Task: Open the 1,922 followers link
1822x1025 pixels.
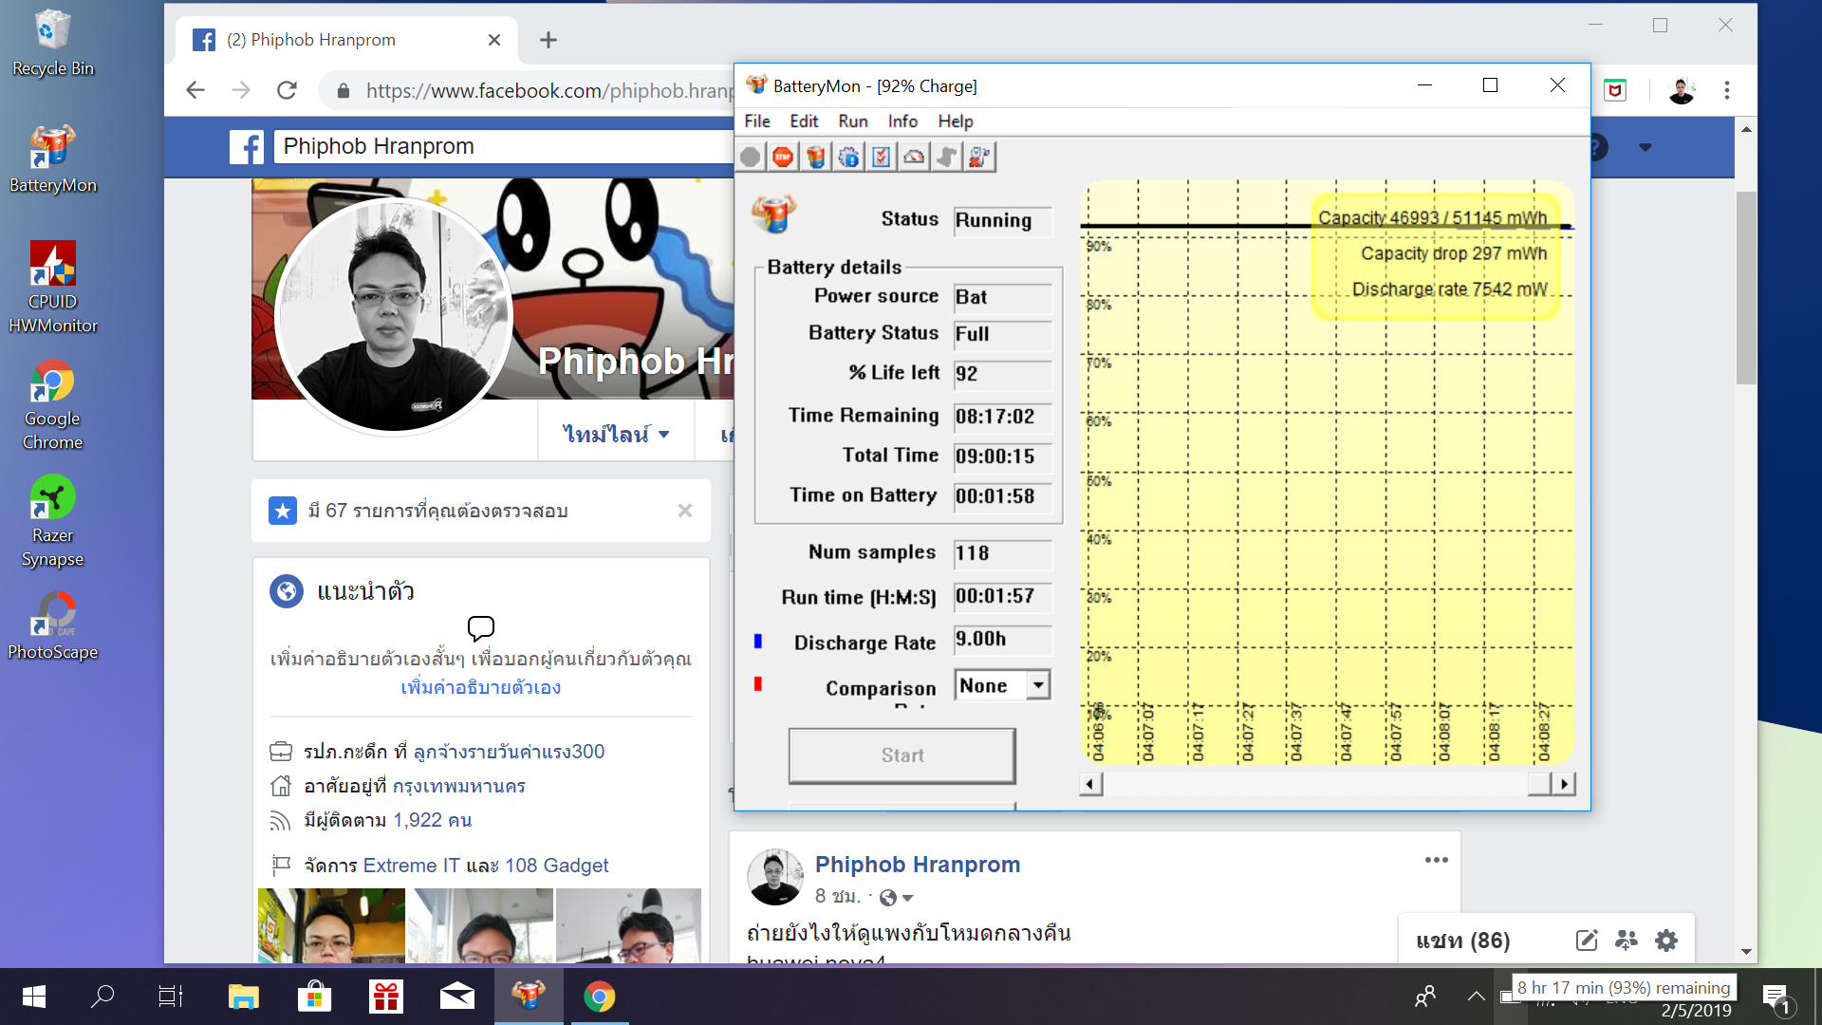Action: [433, 820]
